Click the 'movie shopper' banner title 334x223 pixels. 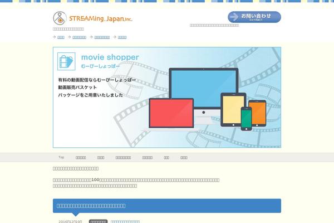110,57
